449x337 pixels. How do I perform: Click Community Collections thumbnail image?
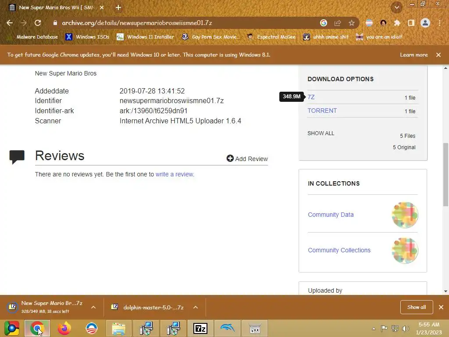[405, 251]
